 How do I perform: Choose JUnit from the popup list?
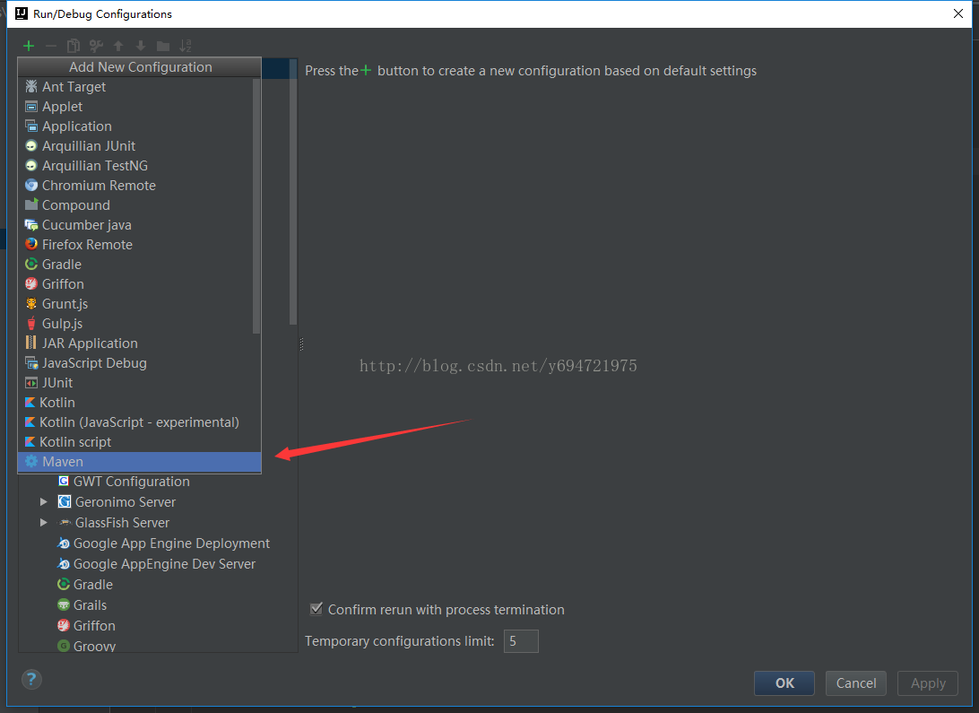pyautogui.click(x=139, y=383)
